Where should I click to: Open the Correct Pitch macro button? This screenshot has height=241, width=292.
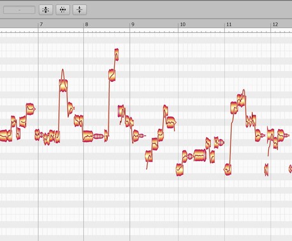[x=46, y=10]
